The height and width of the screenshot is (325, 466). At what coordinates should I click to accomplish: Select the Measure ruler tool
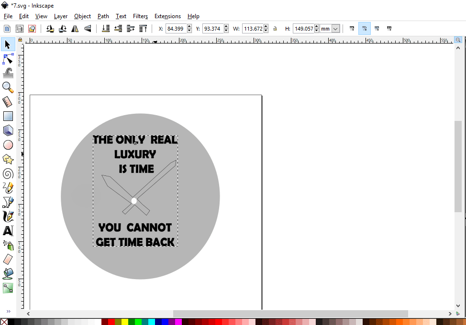(8, 102)
